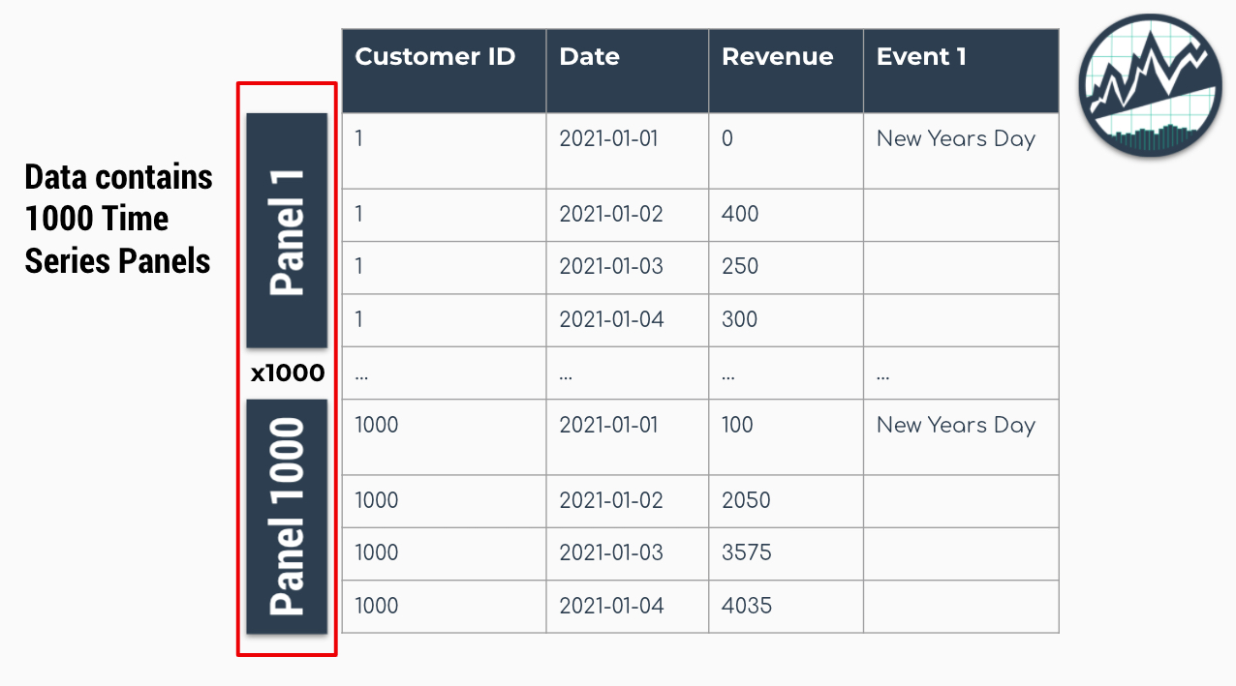Select the Customer ID column header
This screenshot has width=1236, height=686.
click(436, 56)
